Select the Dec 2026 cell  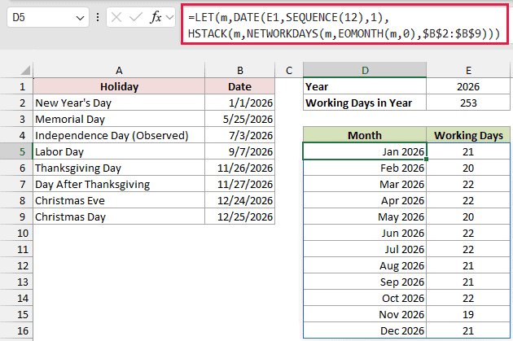tap(365, 330)
